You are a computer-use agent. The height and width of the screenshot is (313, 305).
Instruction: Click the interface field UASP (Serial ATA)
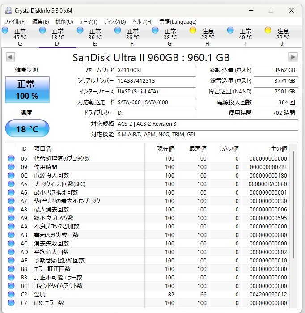pos(156,92)
